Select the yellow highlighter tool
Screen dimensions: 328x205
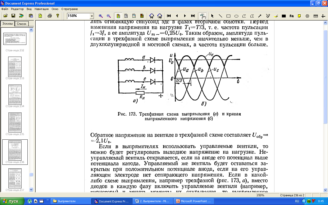[276, 16]
